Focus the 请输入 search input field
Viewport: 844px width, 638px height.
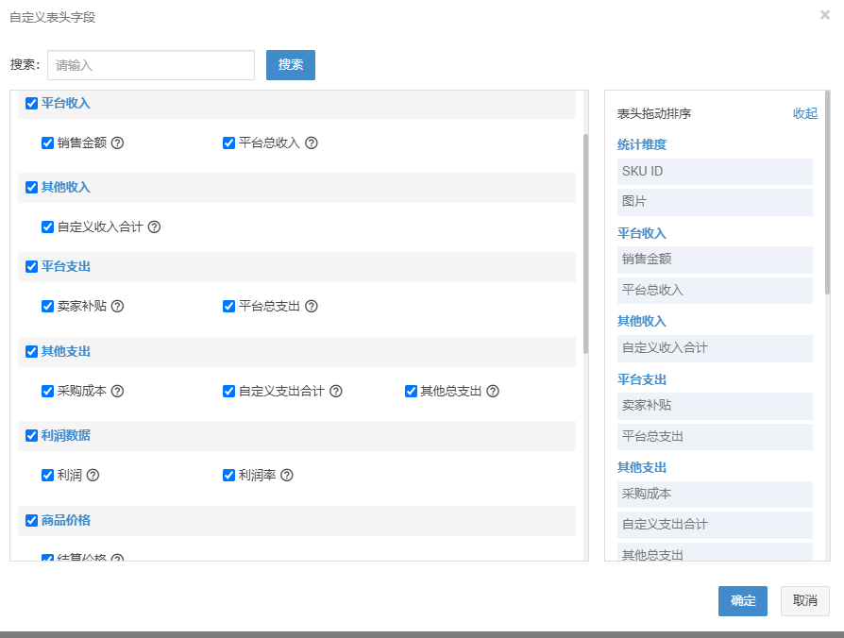click(151, 65)
